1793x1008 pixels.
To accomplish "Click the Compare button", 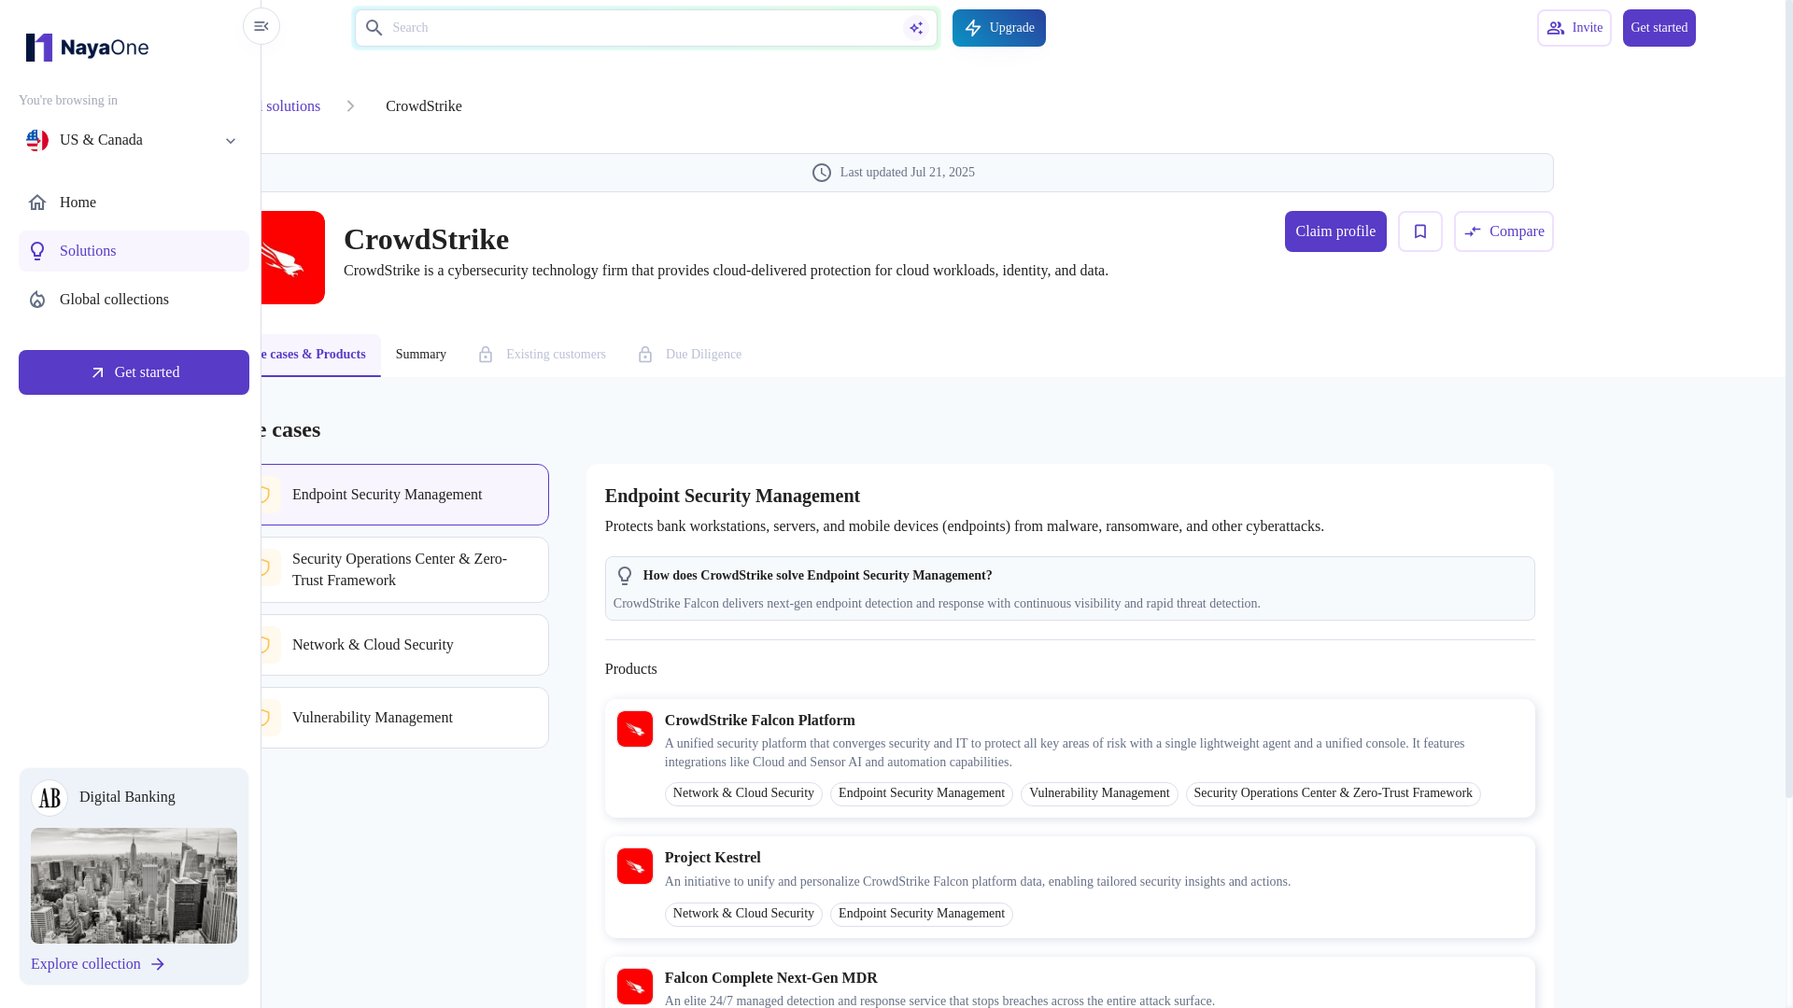I will (1504, 231).
